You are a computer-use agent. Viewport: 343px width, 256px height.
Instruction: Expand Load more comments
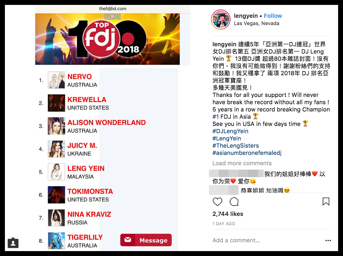pos(242,163)
